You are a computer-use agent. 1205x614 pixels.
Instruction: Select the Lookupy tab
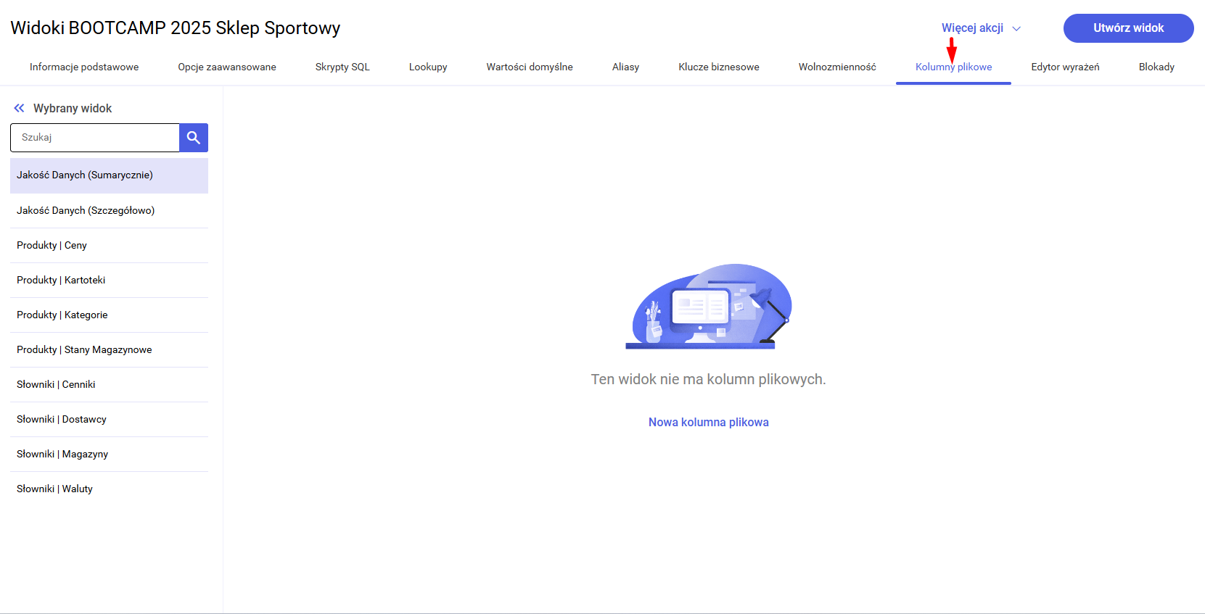click(x=428, y=67)
